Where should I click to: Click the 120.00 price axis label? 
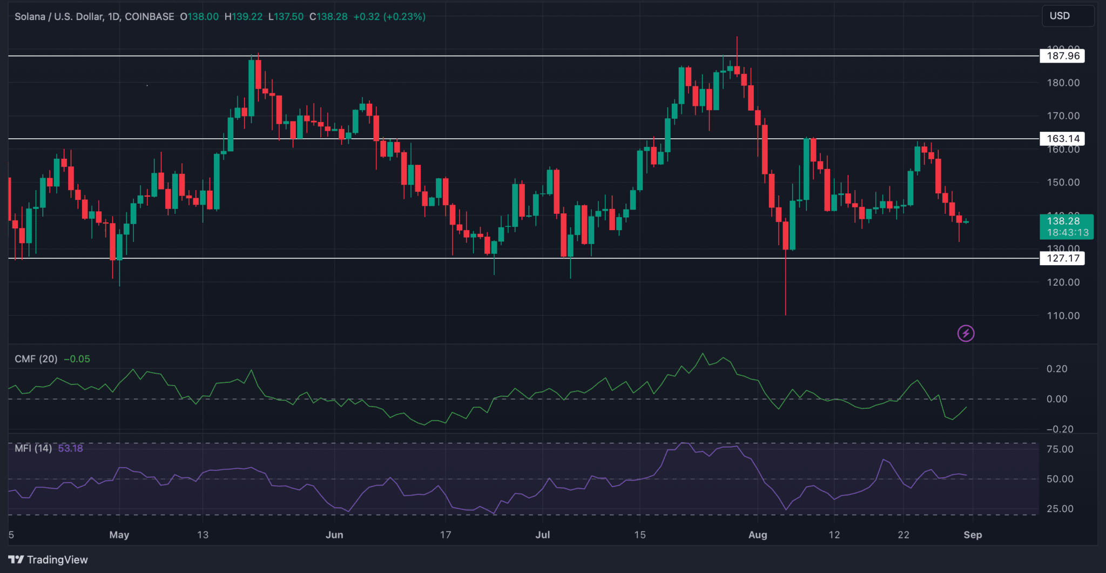pyautogui.click(x=1063, y=282)
